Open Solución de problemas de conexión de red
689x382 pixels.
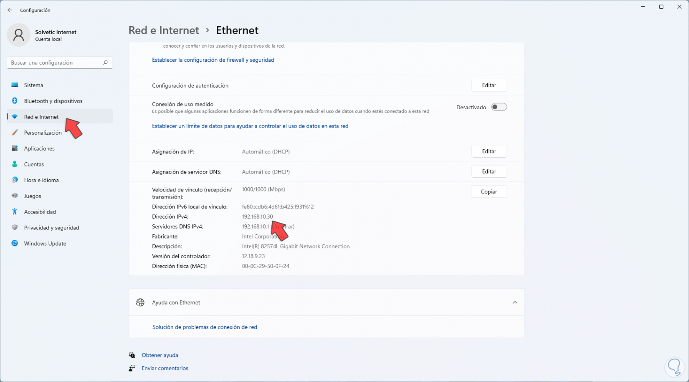205,327
